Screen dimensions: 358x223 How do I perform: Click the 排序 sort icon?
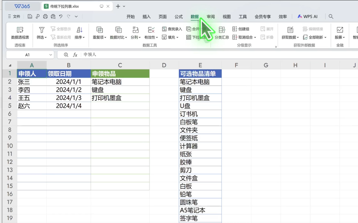pyautogui.click(x=80, y=30)
